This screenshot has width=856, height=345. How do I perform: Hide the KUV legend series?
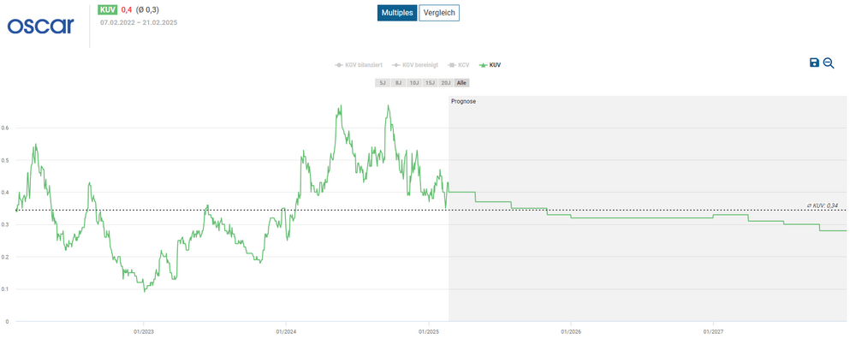coord(491,65)
